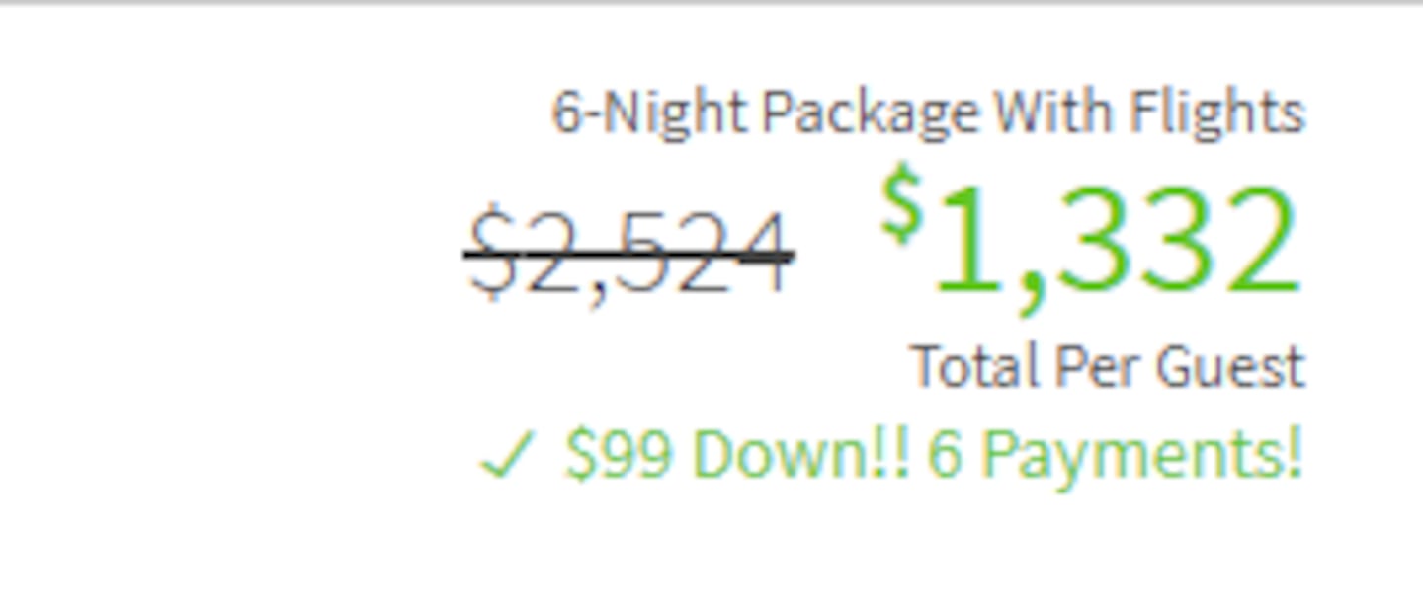Screen dimensions: 1423x605
Task: Click the Total Per Guest label
Action: 1107,367
